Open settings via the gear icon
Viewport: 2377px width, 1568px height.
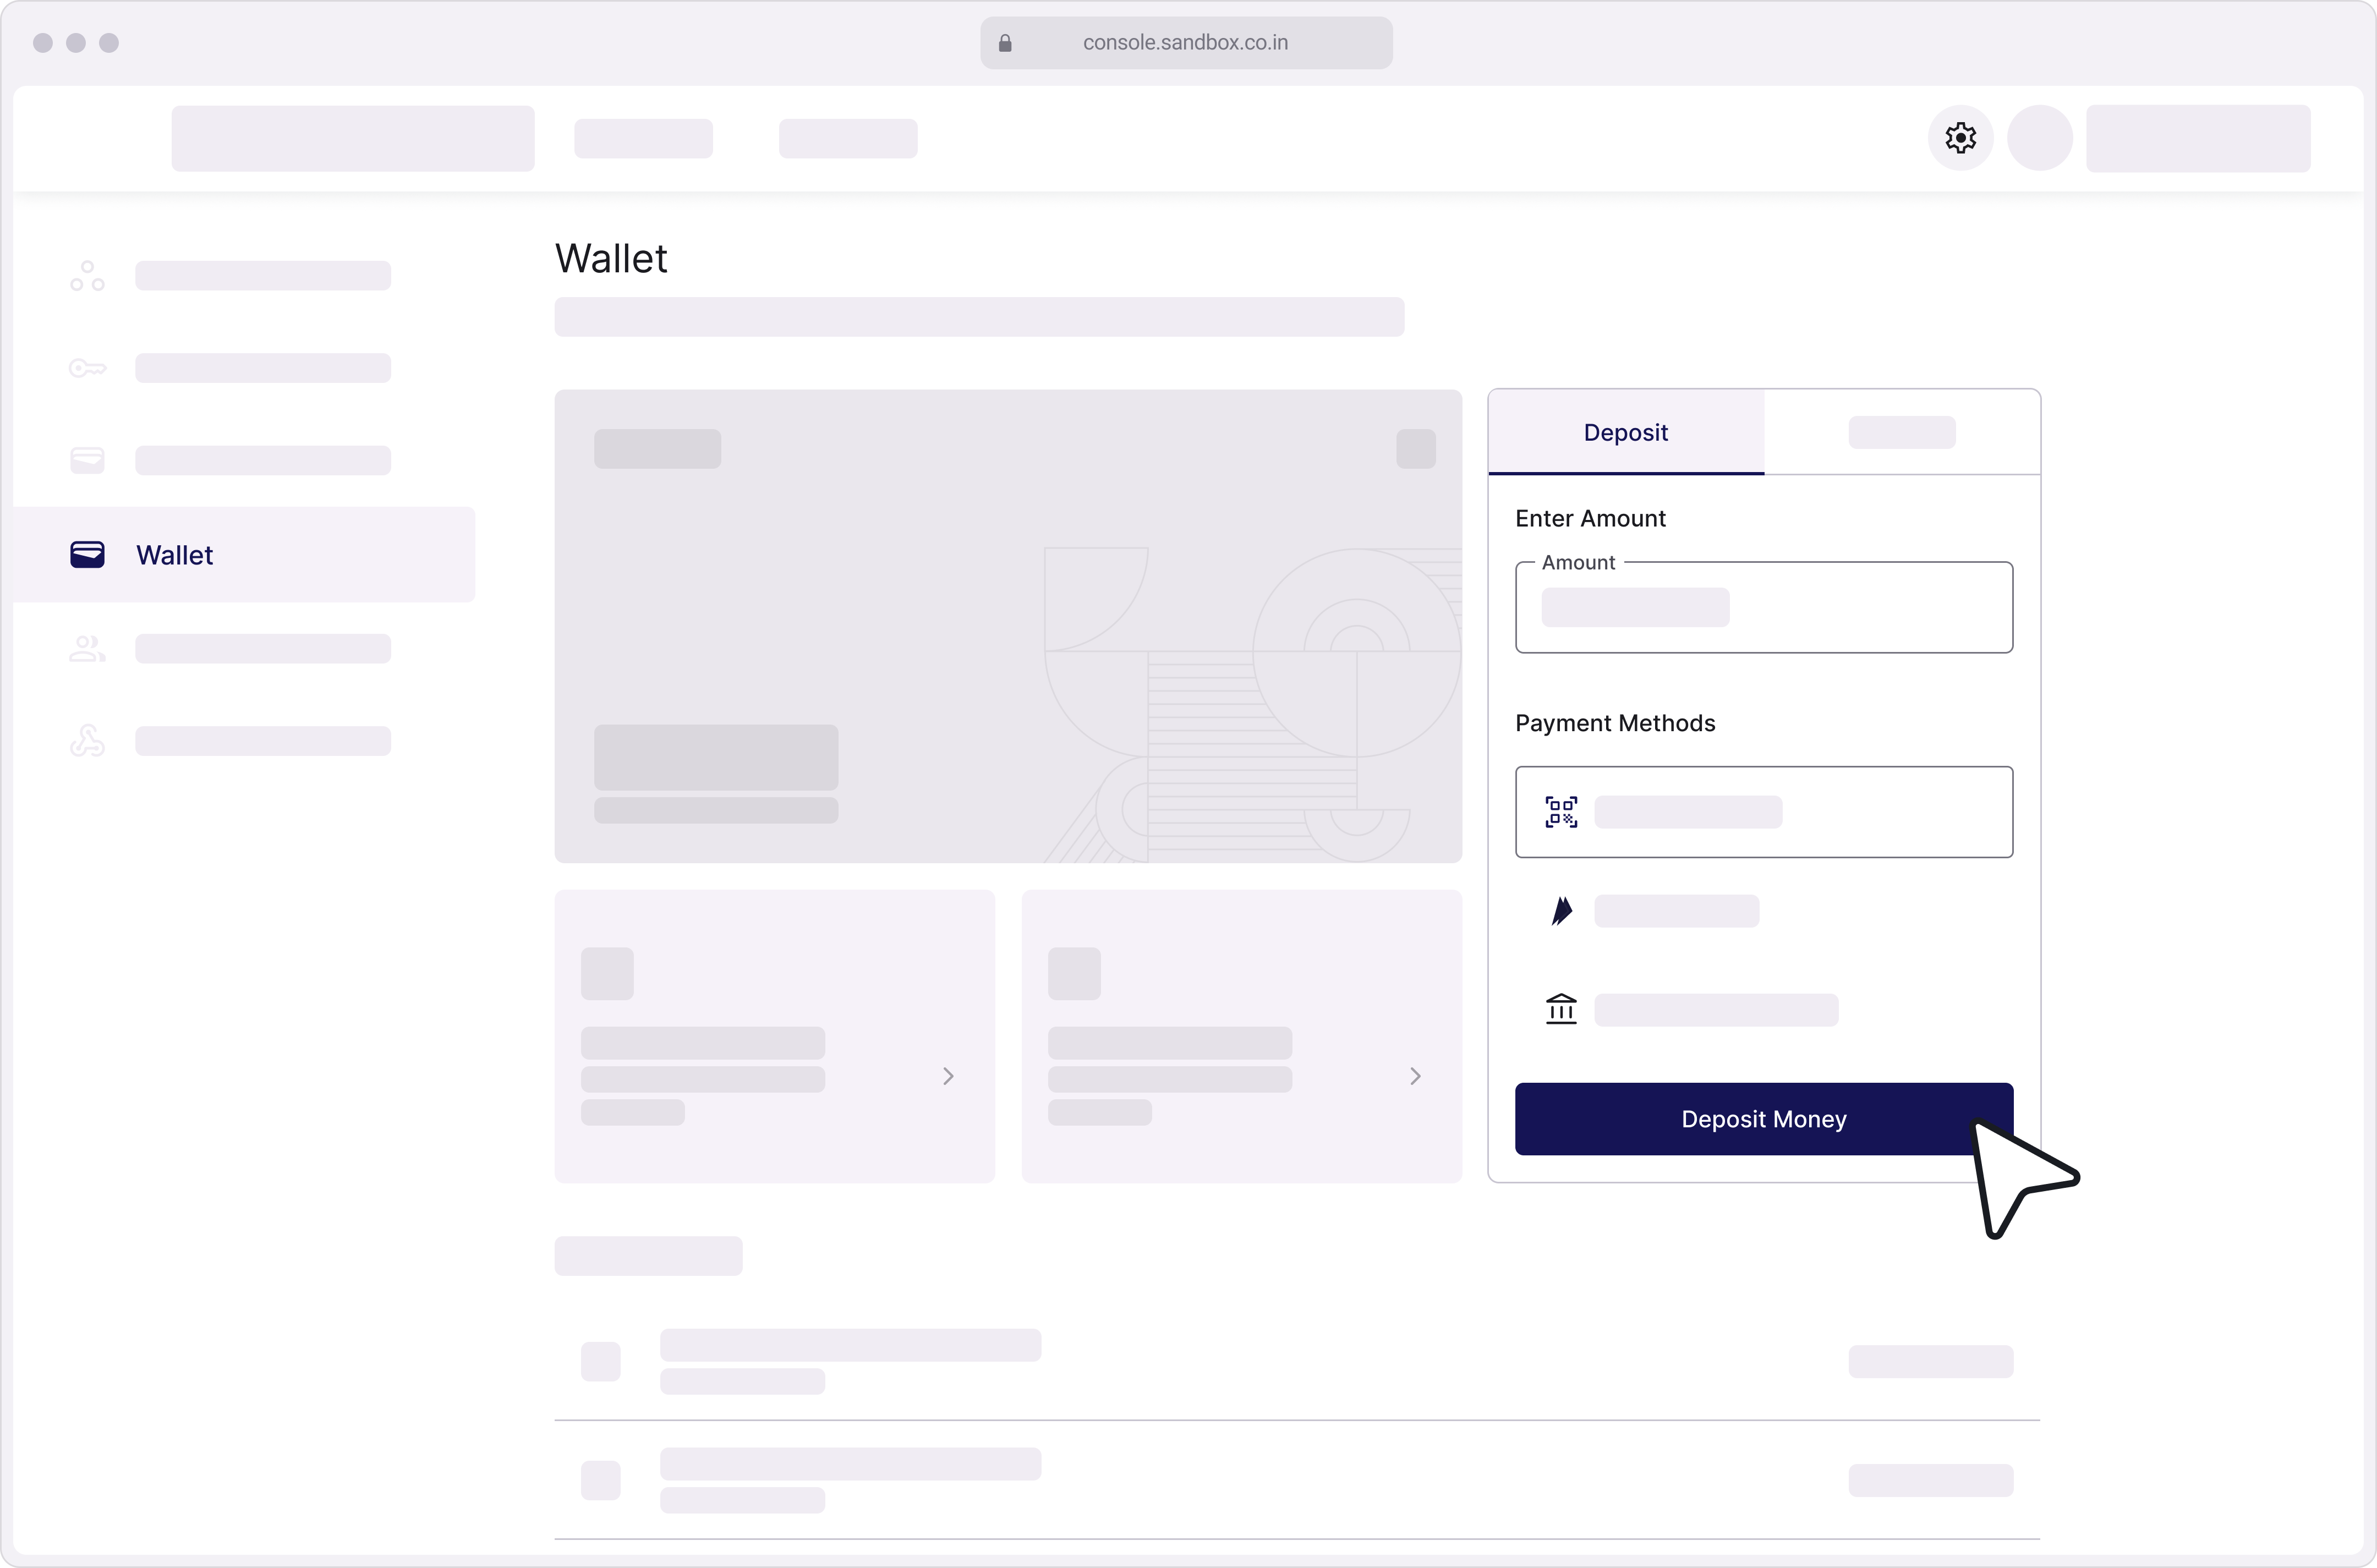coord(1960,138)
